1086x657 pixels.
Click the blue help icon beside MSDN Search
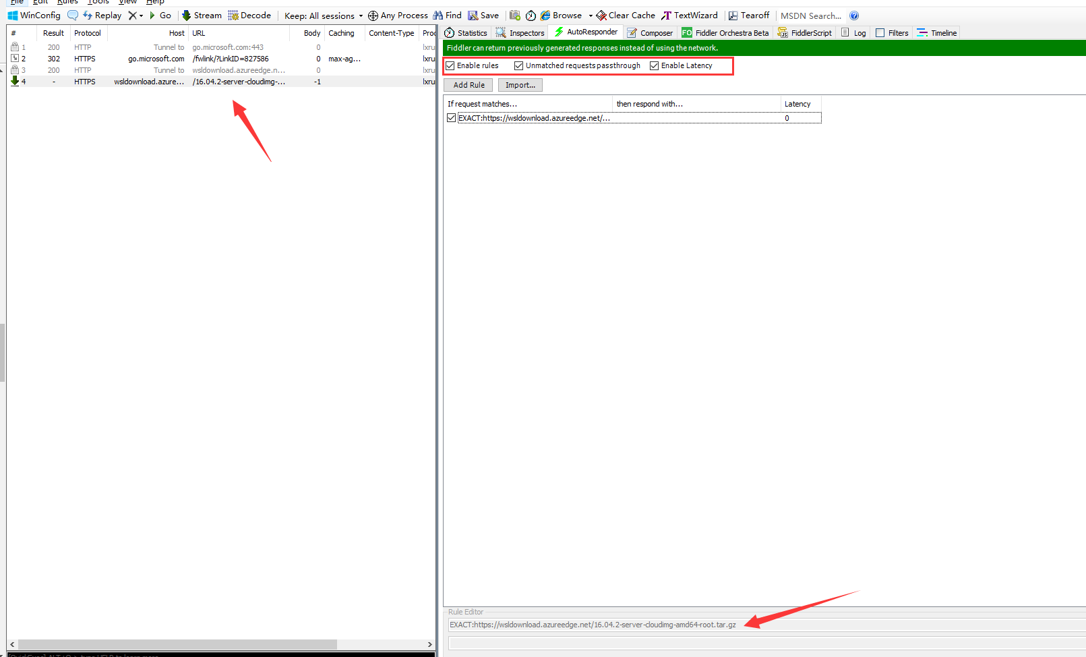(854, 16)
